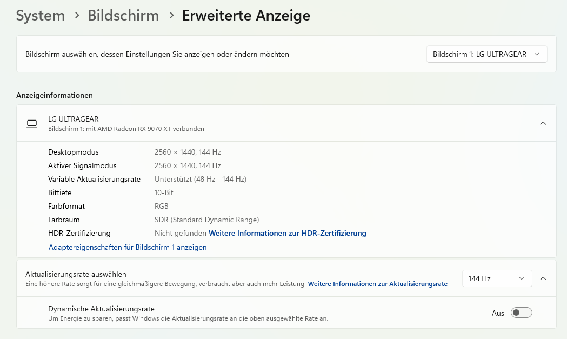The height and width of the screenshot is (339, 567).
Task: Select the Erweiterte Anzeige breadcrumb title
Action: pyautogui.click(x=246, y=16)
